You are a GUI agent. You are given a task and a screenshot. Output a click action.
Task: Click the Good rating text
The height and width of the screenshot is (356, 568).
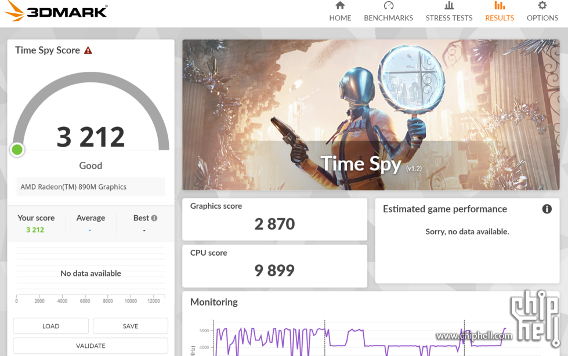(91, 165)
